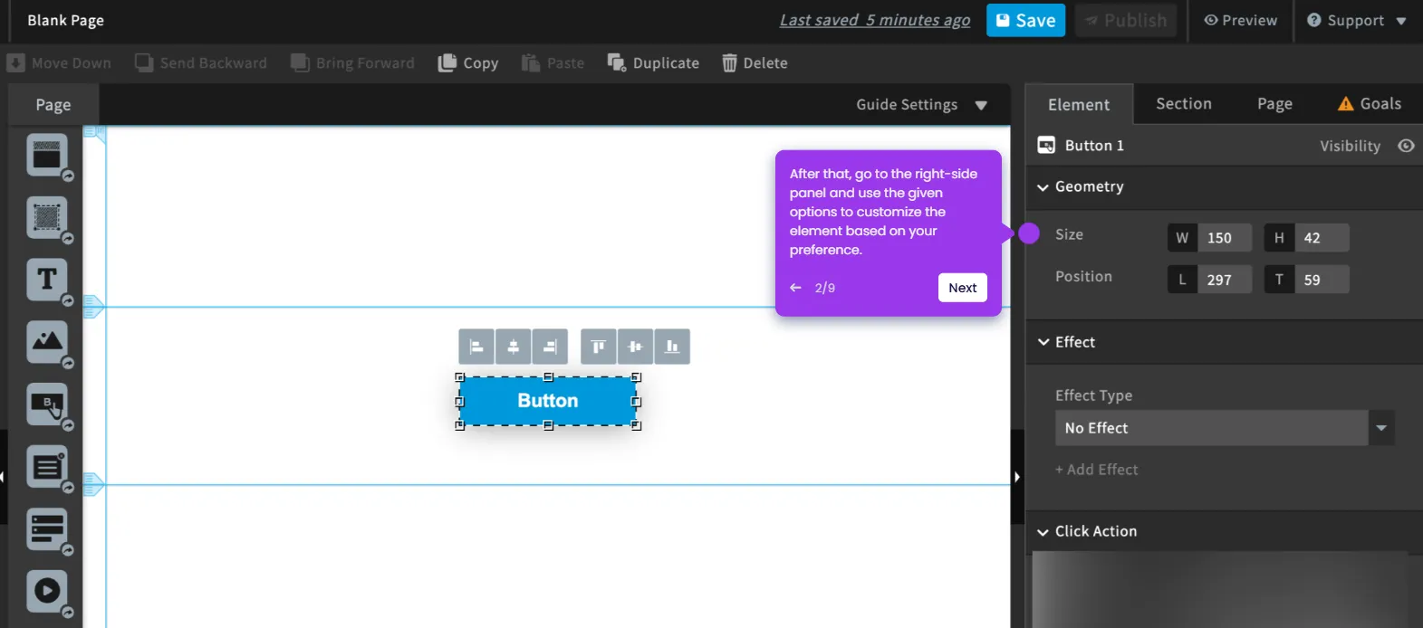Click the purple guide hotspot dot
Viewport: 1423px width, 628px height.
(1029, 233)
